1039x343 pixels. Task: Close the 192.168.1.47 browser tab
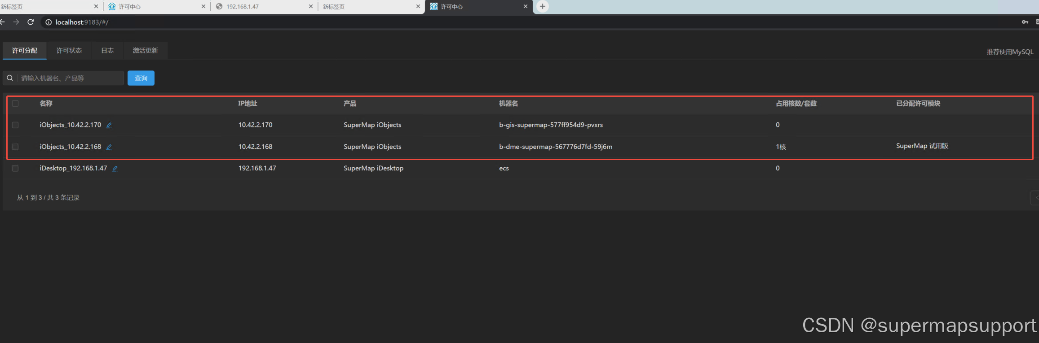click(x=311, y=6)
